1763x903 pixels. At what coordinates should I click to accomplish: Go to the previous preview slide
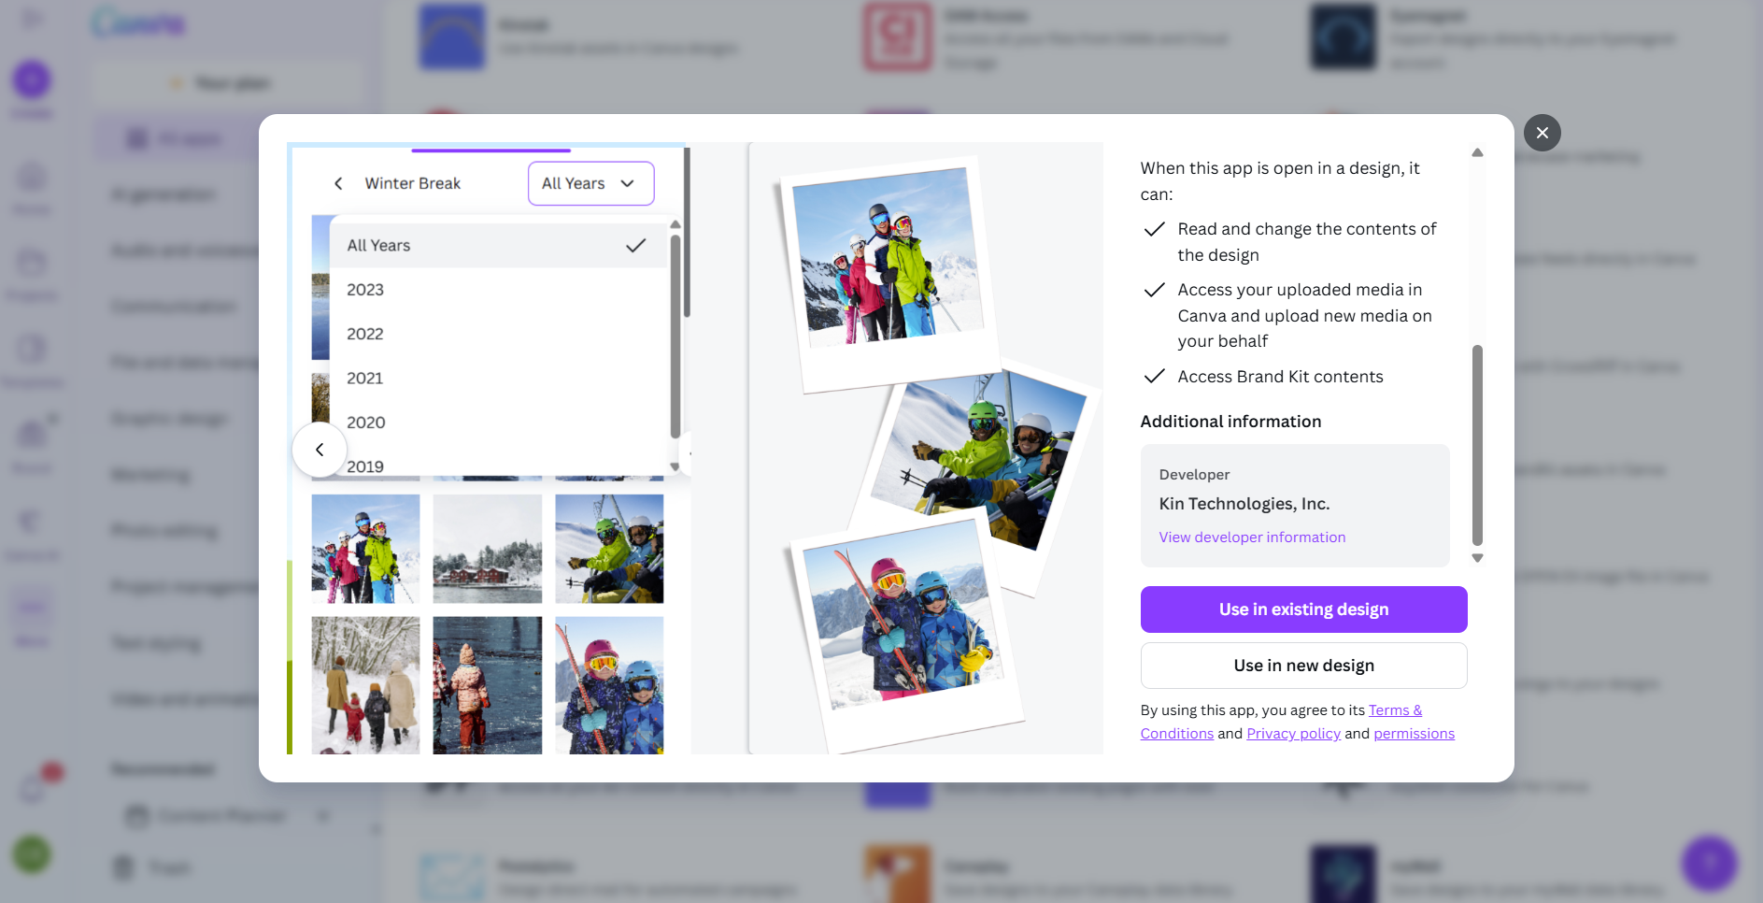click(320, 450)
